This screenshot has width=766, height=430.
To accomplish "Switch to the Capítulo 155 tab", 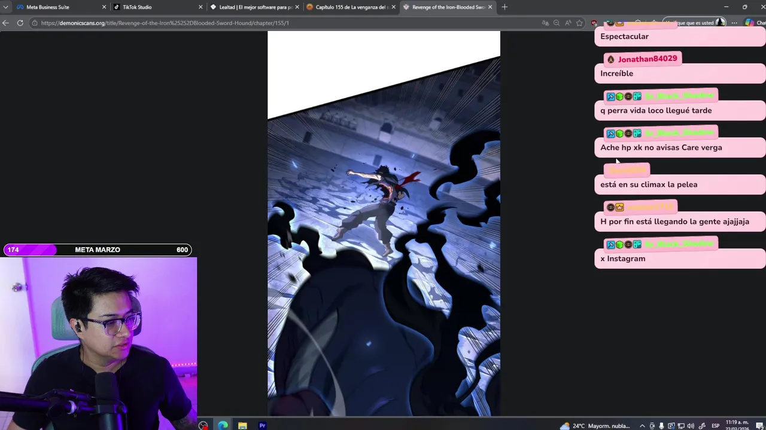I will click(351, 7).
